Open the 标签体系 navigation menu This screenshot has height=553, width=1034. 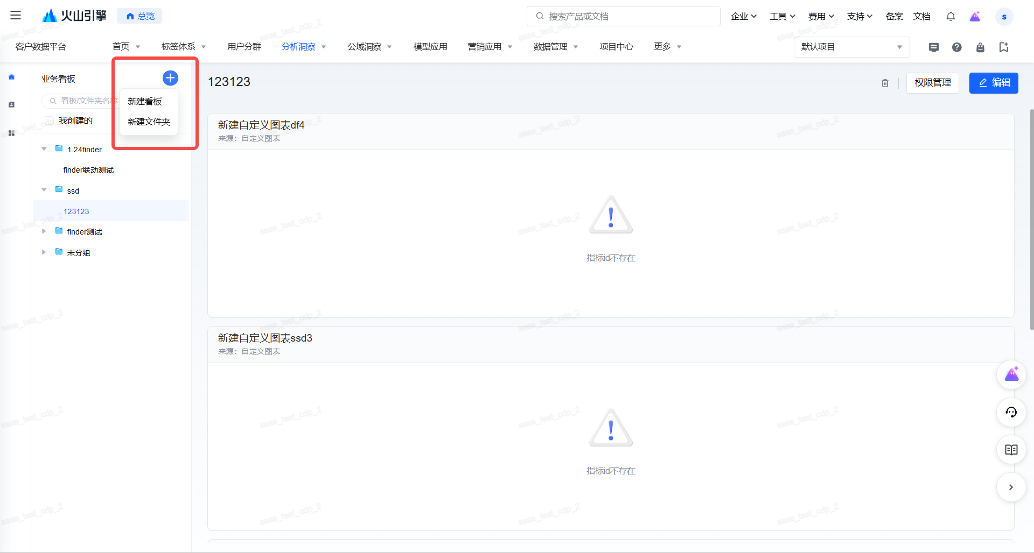pos(184,47)
